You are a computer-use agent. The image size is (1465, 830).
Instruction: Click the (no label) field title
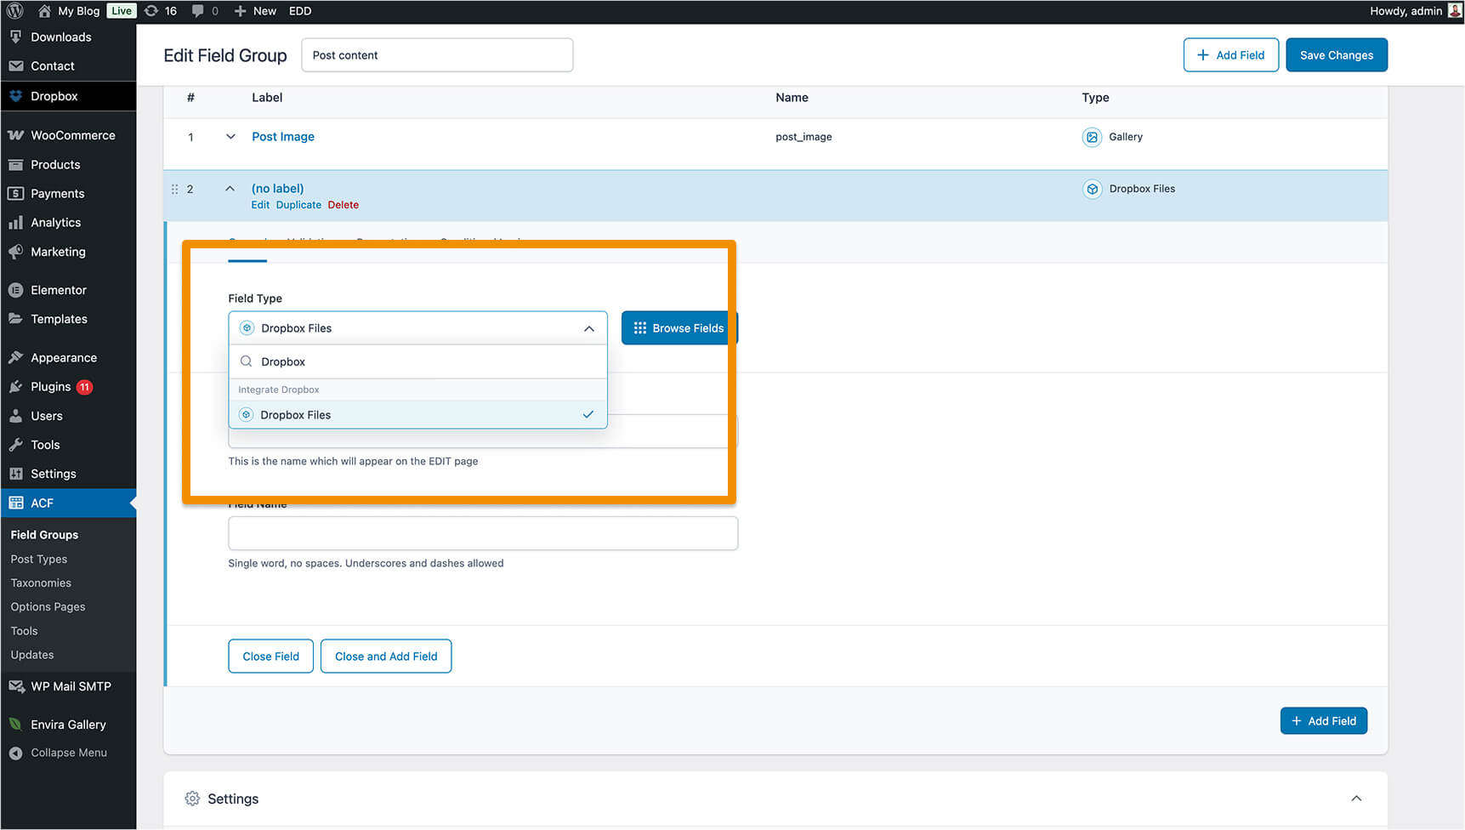point(277,189)
